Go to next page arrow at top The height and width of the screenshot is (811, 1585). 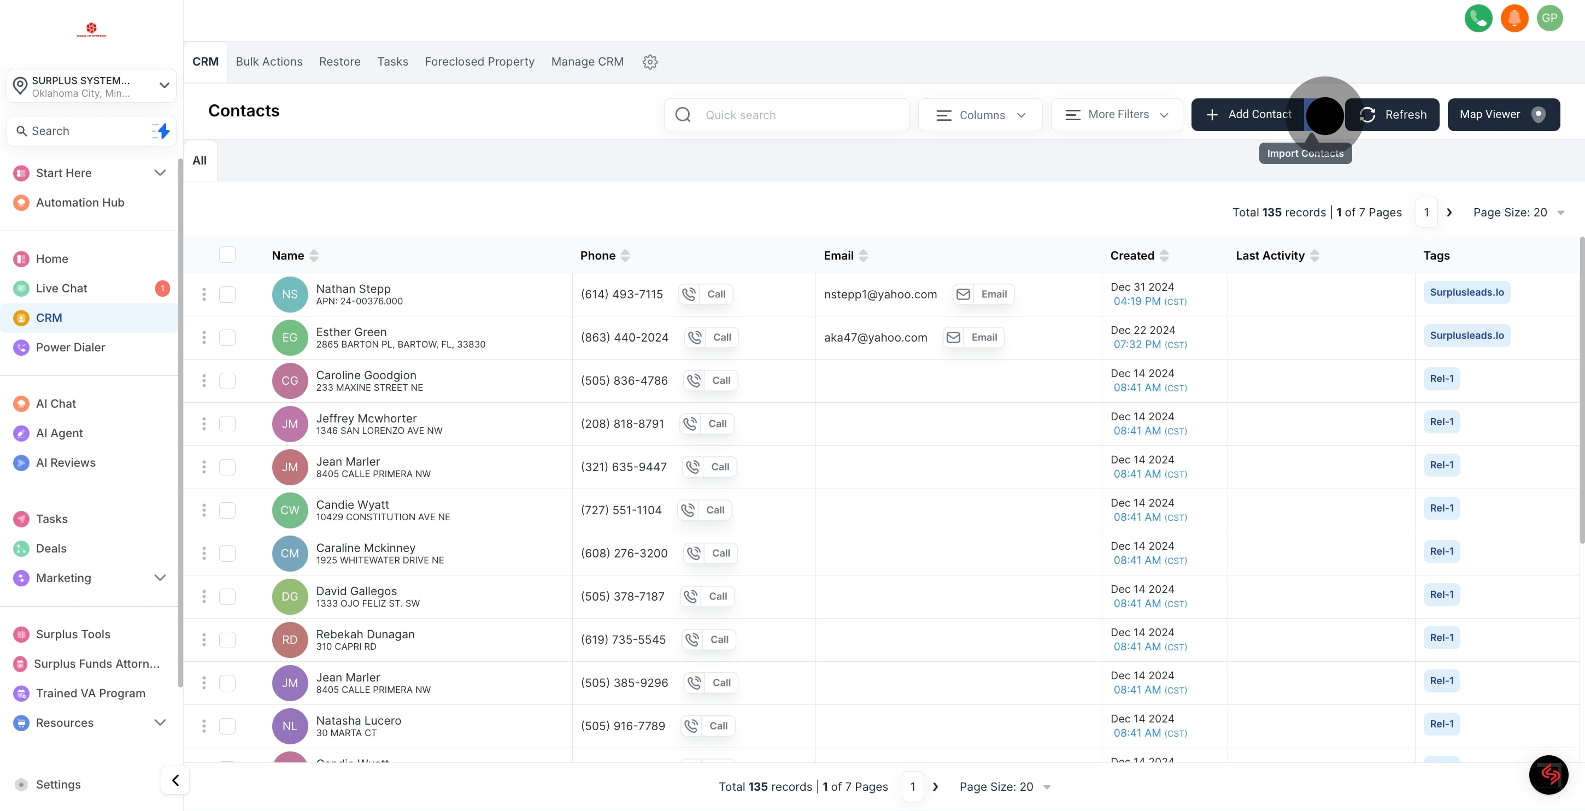pos(1449,212)
